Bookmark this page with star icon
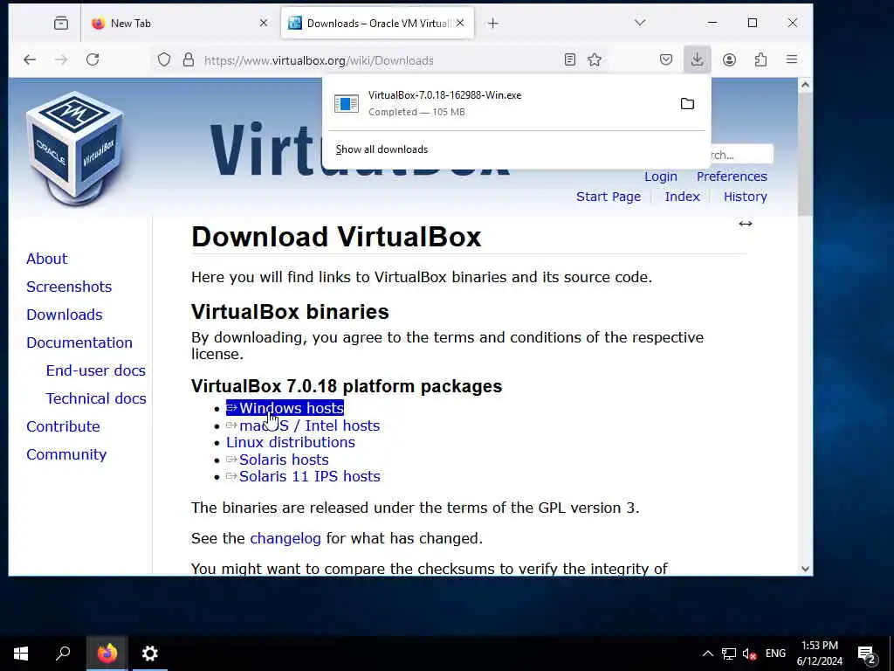This screenshot has width=894, height=671. pos(595,60)
